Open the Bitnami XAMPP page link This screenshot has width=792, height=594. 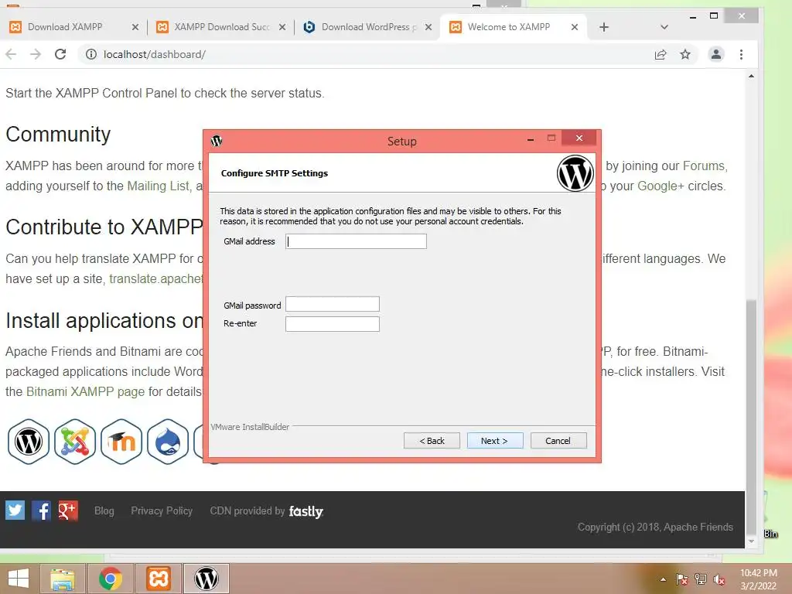click(x=85, y=391)
